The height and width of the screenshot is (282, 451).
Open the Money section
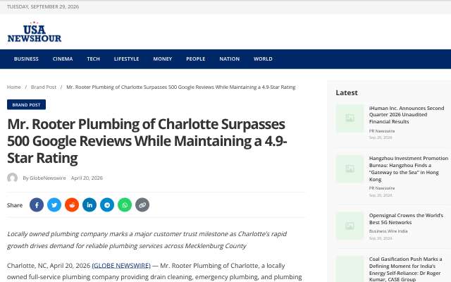(163, 59)
